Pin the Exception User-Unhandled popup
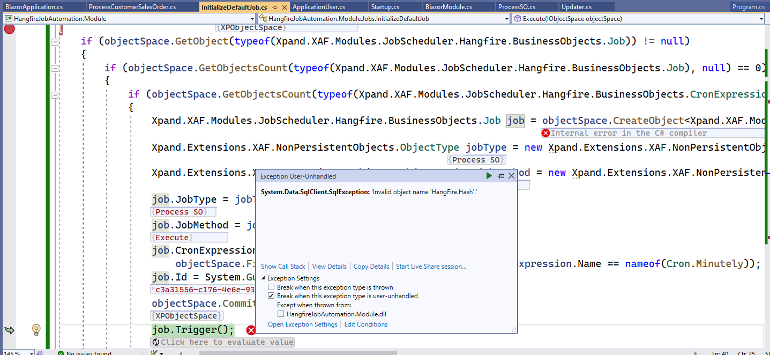770x355 pixels. point(499,175)
